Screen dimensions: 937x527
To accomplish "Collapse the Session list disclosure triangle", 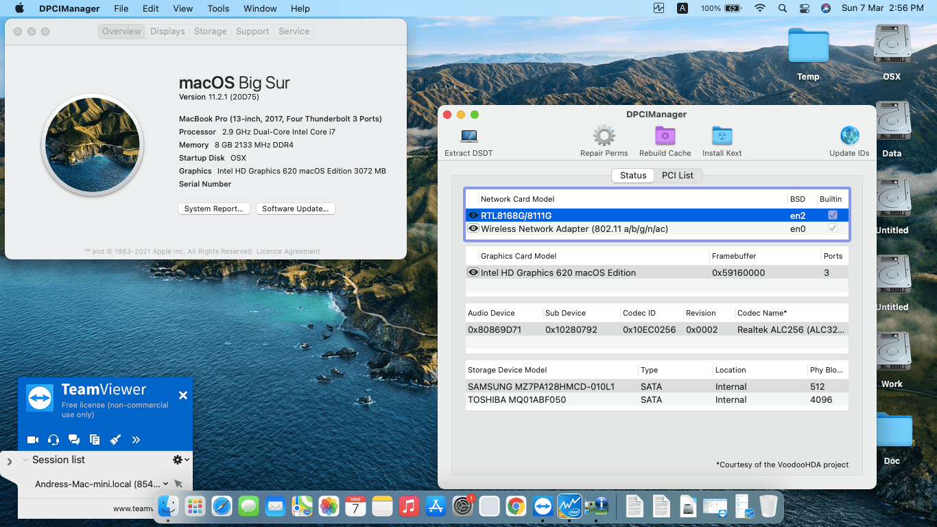I will coord(26,460).
